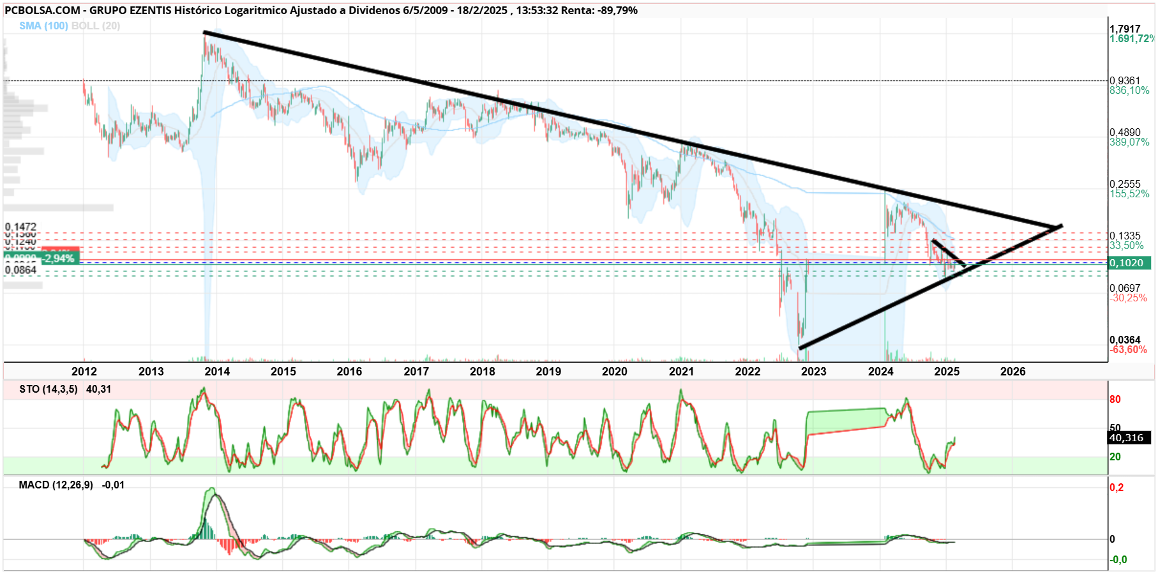Select the green 0,1020 current price tag
Screen dimensions: 1158x574
point(1129,263)
